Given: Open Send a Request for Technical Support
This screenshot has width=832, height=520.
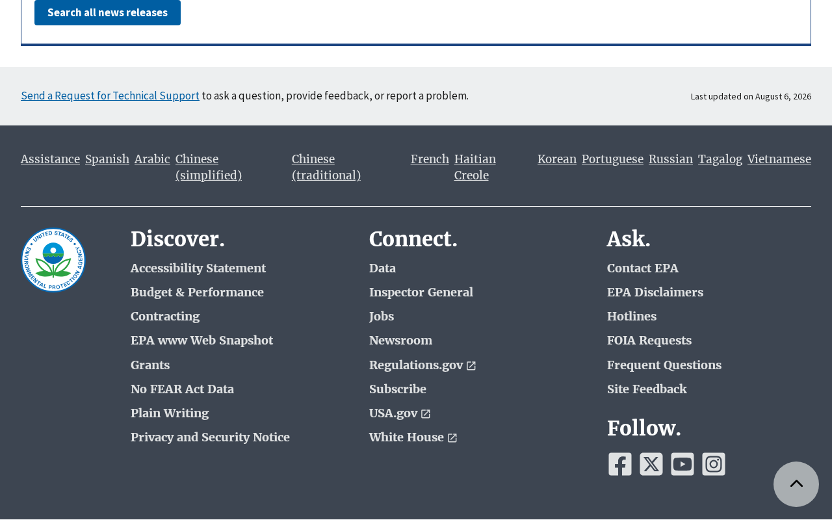Looking at the screenshot, I should point(110,96).
